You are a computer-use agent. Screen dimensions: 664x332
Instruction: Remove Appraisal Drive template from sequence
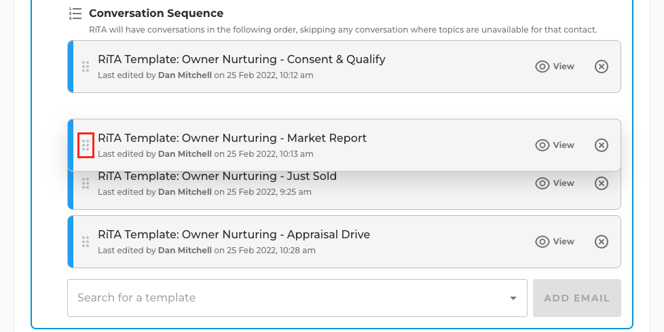click(x=602, y=242)
